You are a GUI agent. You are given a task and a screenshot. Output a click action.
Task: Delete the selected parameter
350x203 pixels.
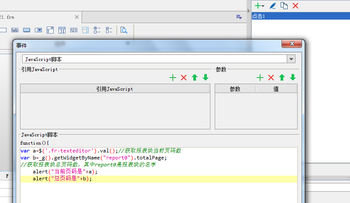click(x=271, y=78)
